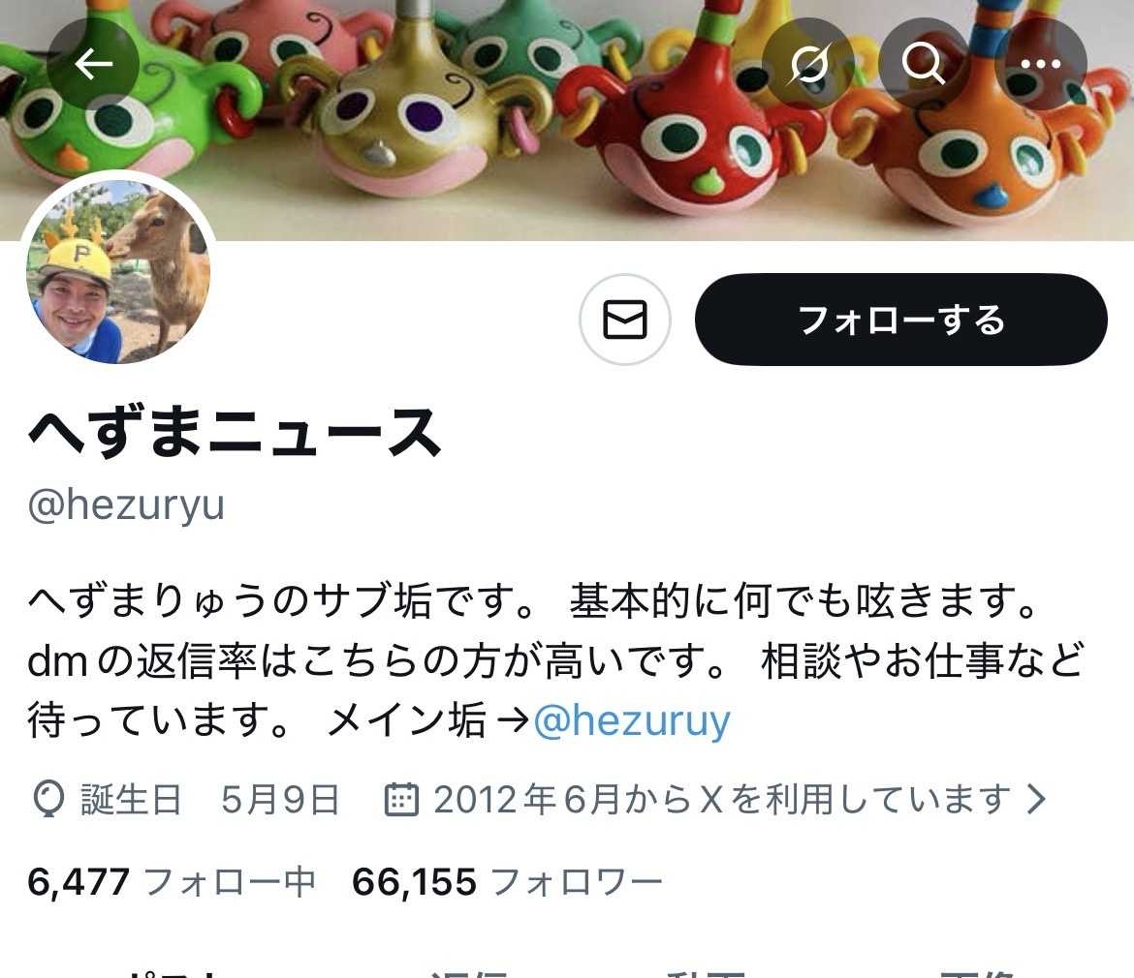View the 66,155 フォロワー followers list
This screenshot has width=1134, height=978.
pos(507,882)
